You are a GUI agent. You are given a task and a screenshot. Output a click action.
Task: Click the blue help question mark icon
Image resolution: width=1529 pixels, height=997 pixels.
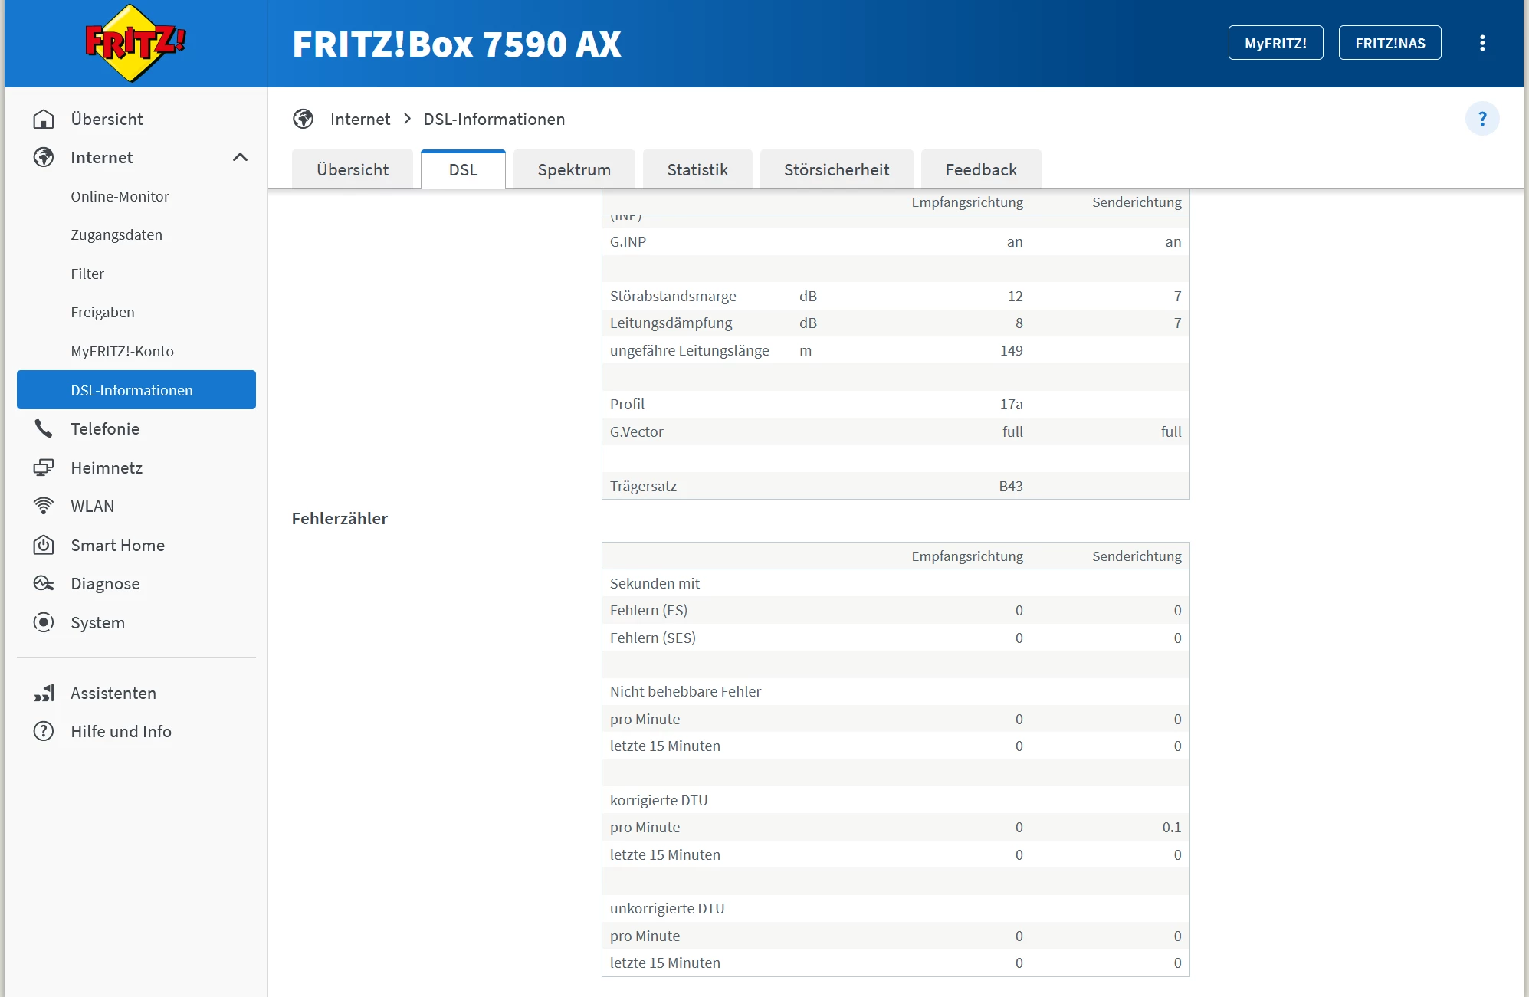tap(1481, 119)
